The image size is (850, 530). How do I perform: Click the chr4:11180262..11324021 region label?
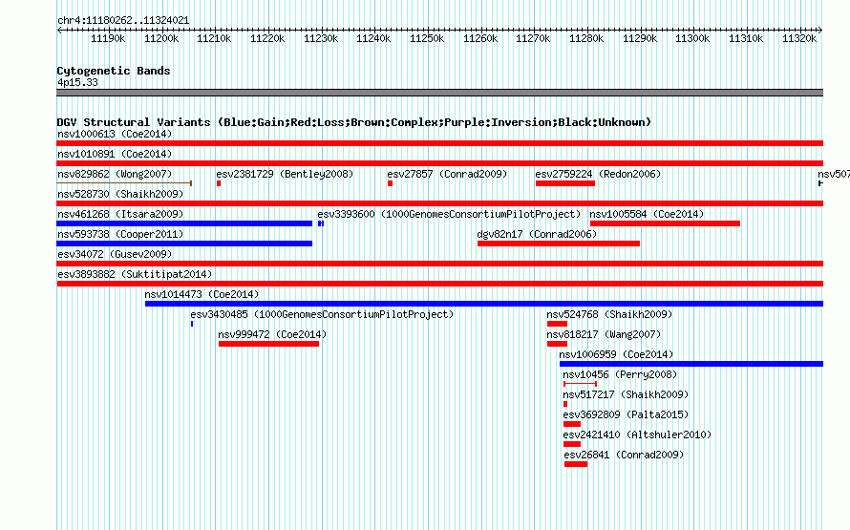point(123,21)
